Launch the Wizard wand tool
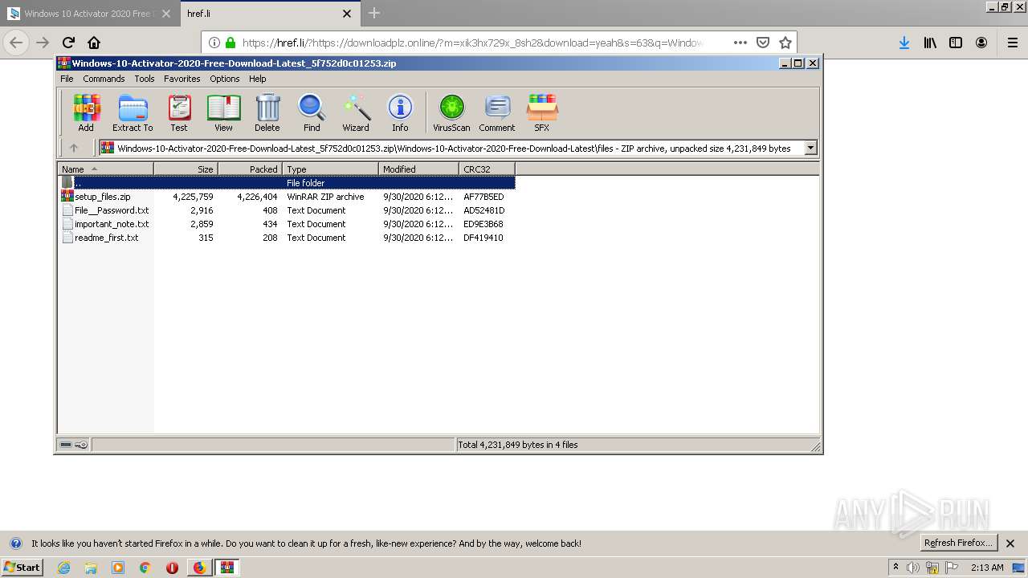 click(x=356, y=112)
